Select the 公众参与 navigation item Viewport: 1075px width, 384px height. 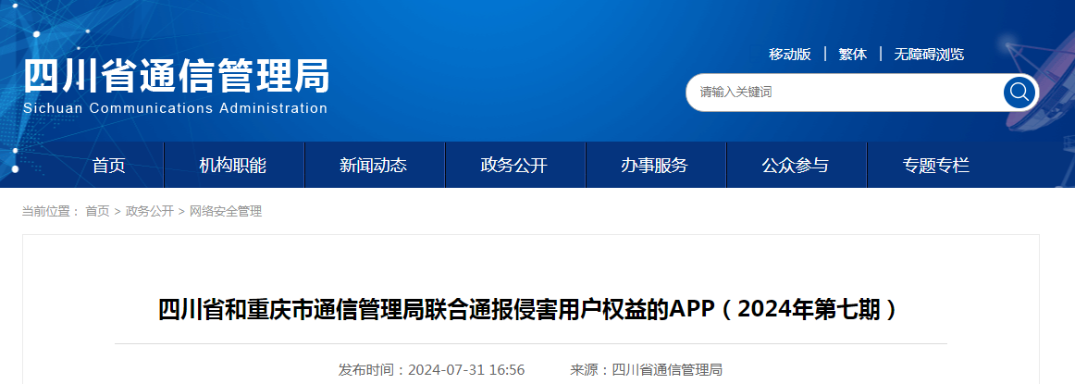[795, 166]
